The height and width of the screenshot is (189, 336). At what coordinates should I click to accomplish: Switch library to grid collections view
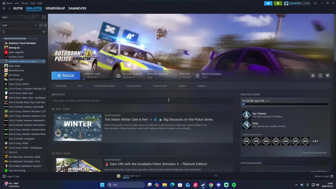44,17
